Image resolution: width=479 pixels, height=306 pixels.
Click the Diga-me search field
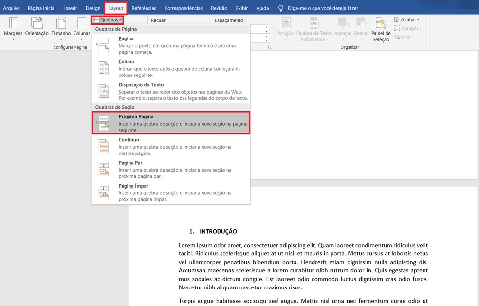(x=323, y=8)
